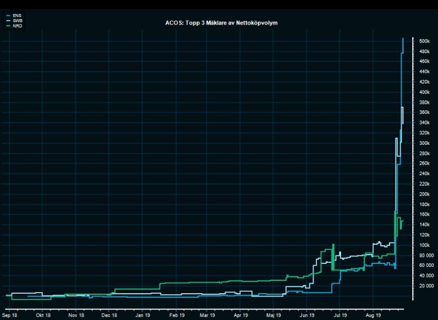Click the 420k y-axis value
Viewport: 438px width, 320px height.
coord(425,82)
